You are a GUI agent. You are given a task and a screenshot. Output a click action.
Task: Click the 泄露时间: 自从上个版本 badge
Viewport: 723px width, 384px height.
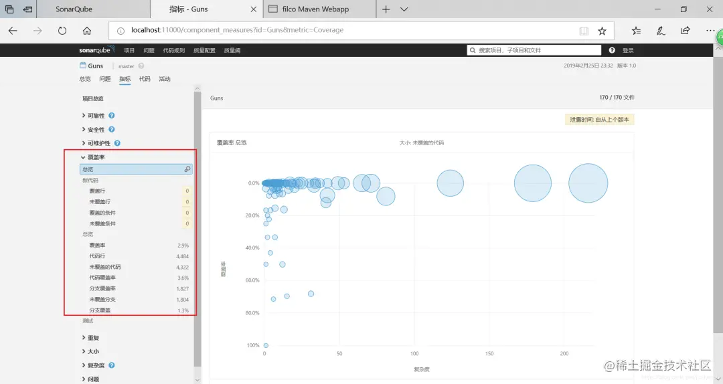pyautogui.click(x=599, y=119)
